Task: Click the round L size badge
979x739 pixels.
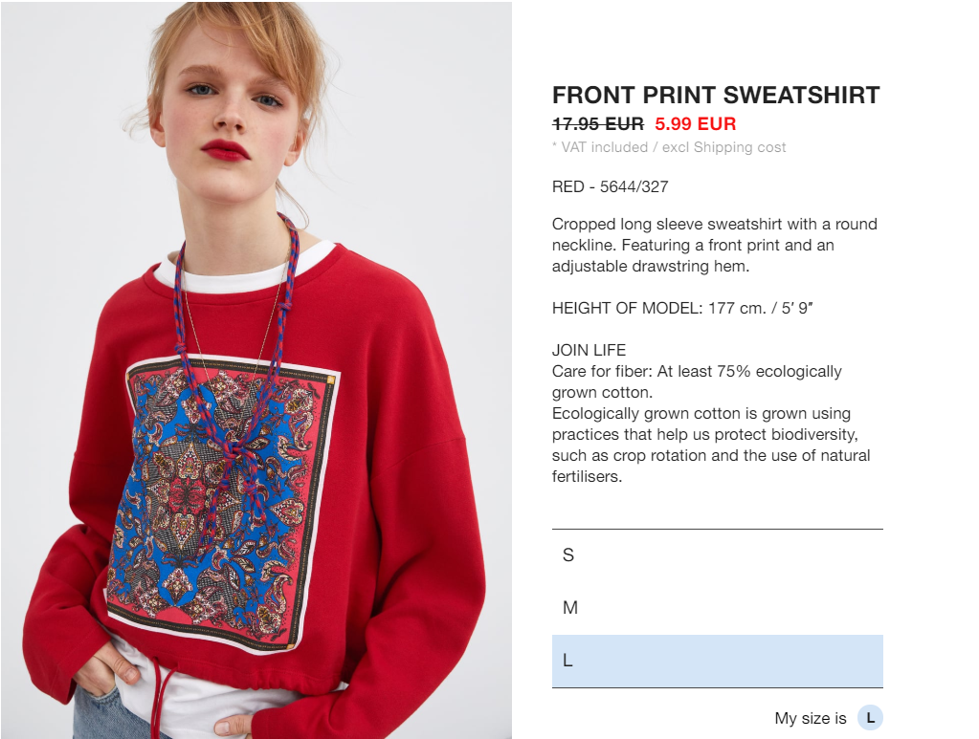Action: pyautogui.click(x=870, y=718)
